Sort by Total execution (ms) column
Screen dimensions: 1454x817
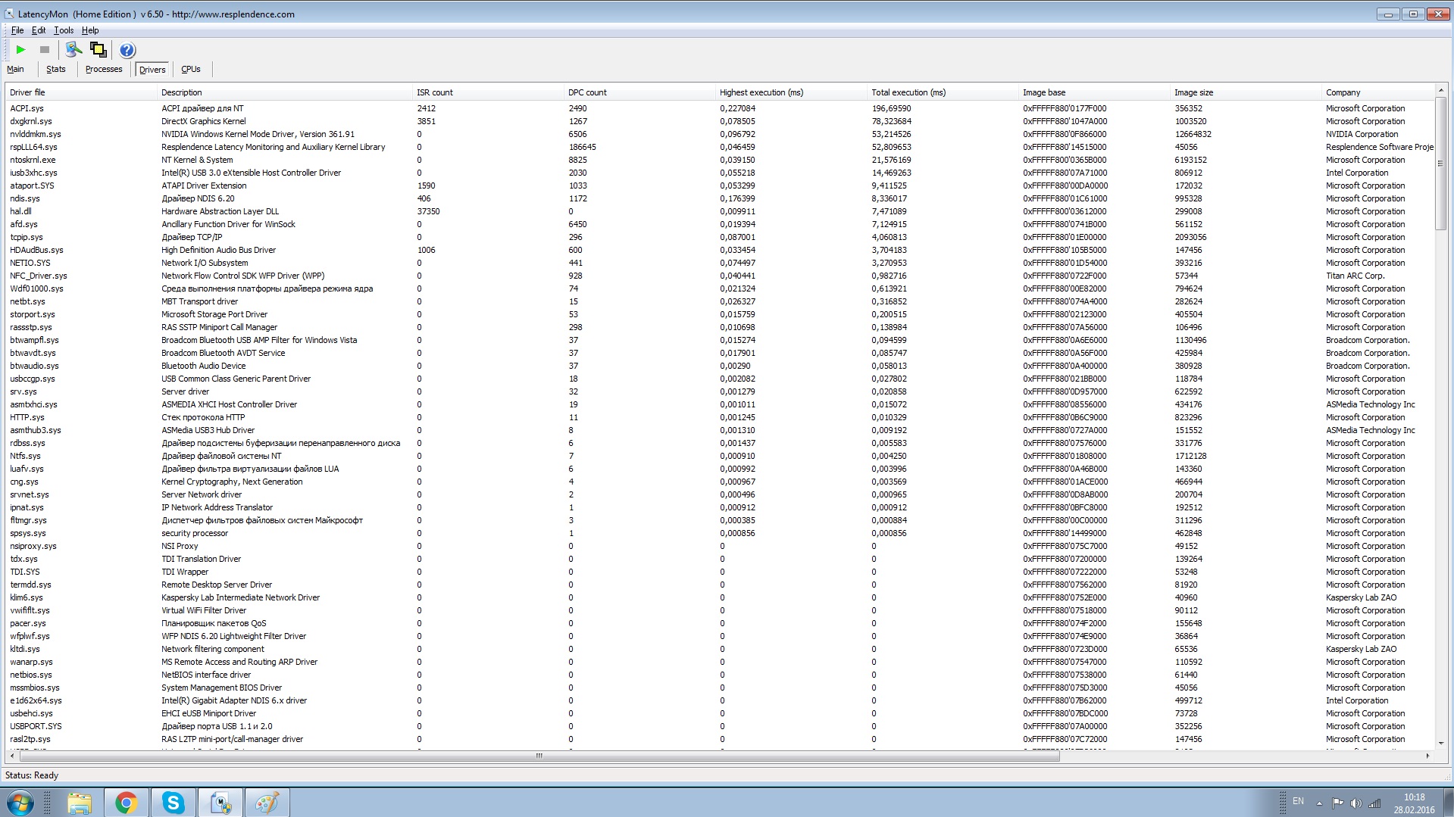(943, 92)
